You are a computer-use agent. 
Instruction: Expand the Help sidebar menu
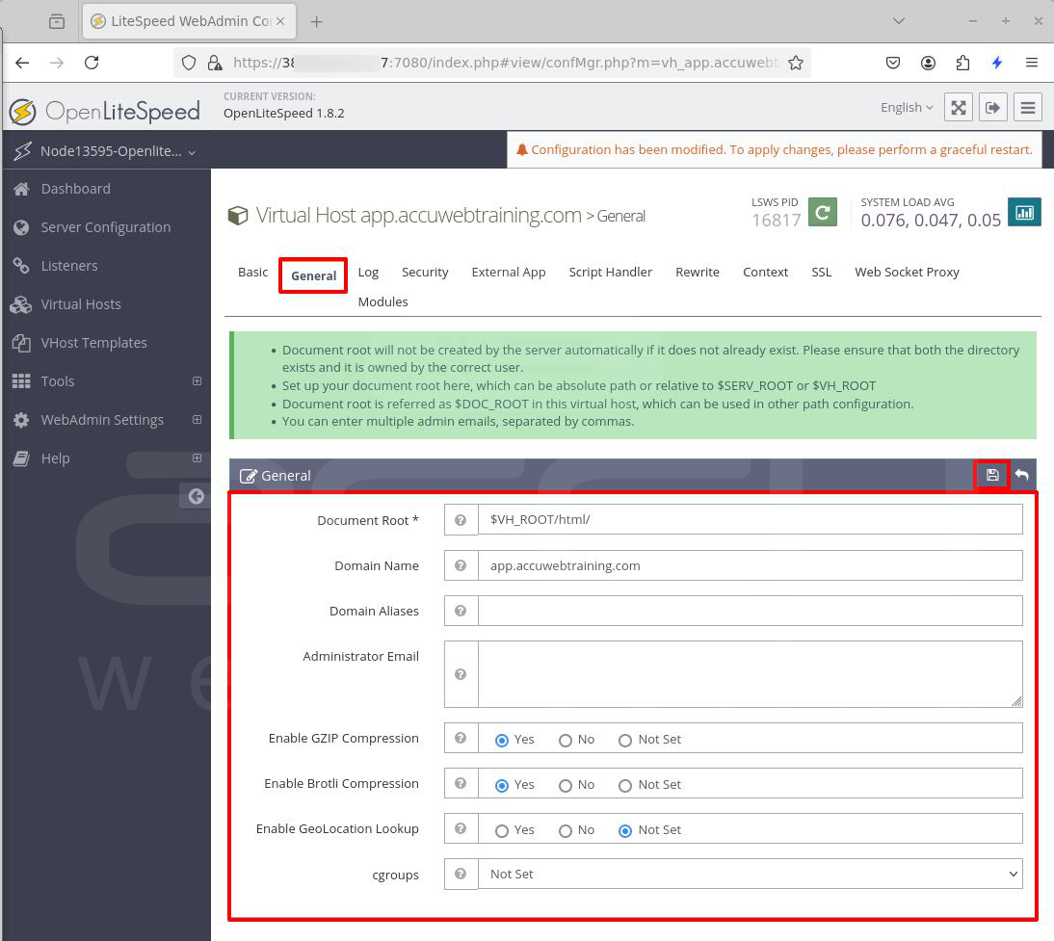click(197, 457)
